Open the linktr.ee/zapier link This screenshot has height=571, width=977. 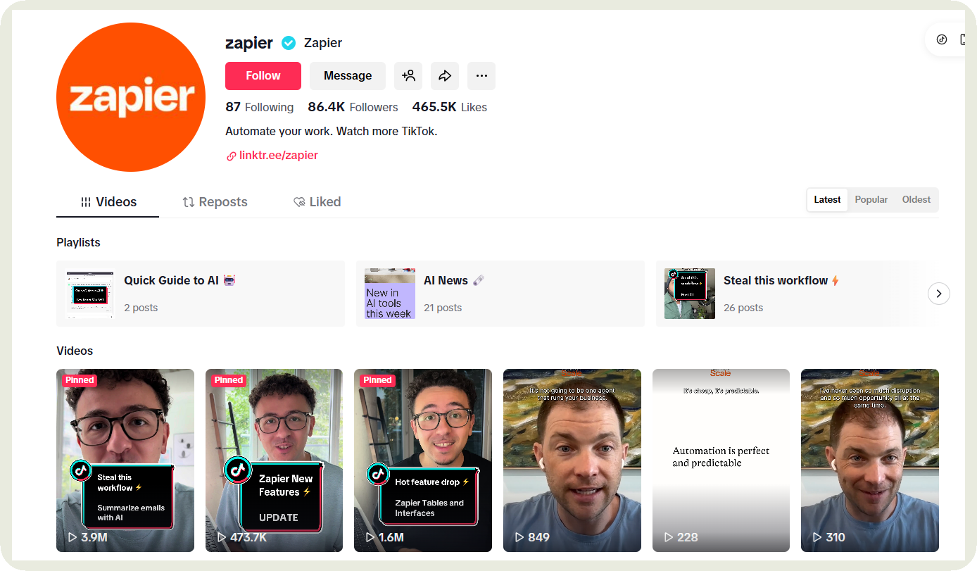(279, 155)
